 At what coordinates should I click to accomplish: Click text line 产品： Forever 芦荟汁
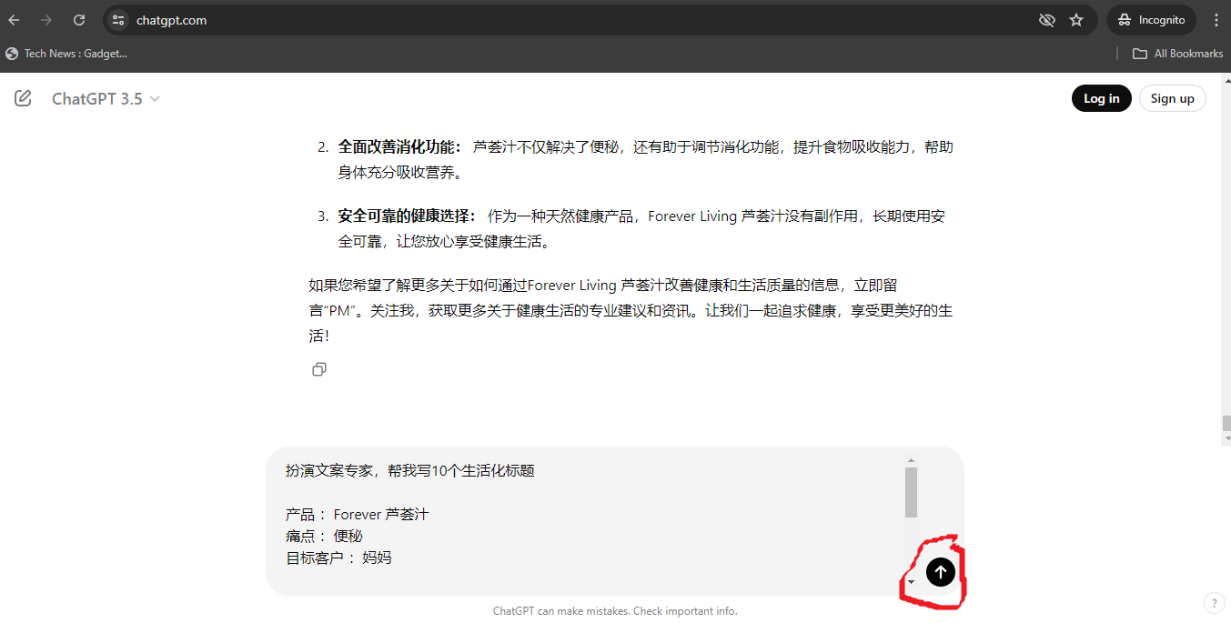tap(357, 514)
